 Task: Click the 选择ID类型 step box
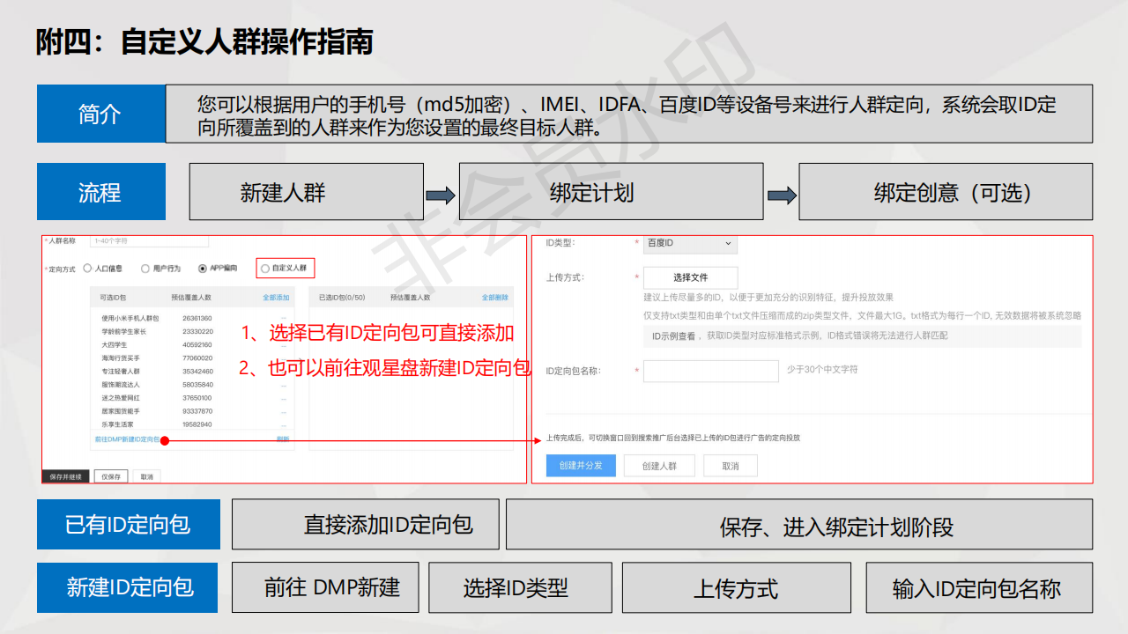click(521, 587)
